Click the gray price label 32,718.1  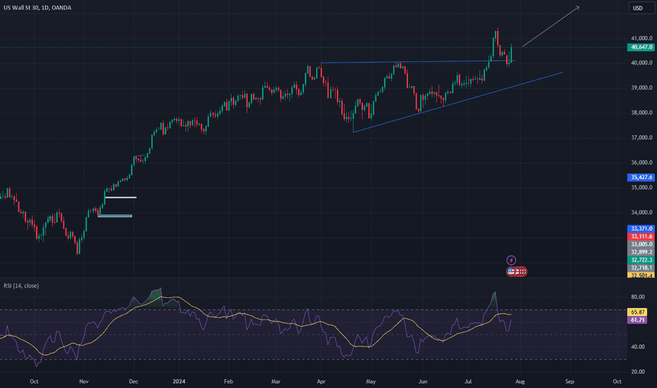pyautogui.click(x=641, y=267)
